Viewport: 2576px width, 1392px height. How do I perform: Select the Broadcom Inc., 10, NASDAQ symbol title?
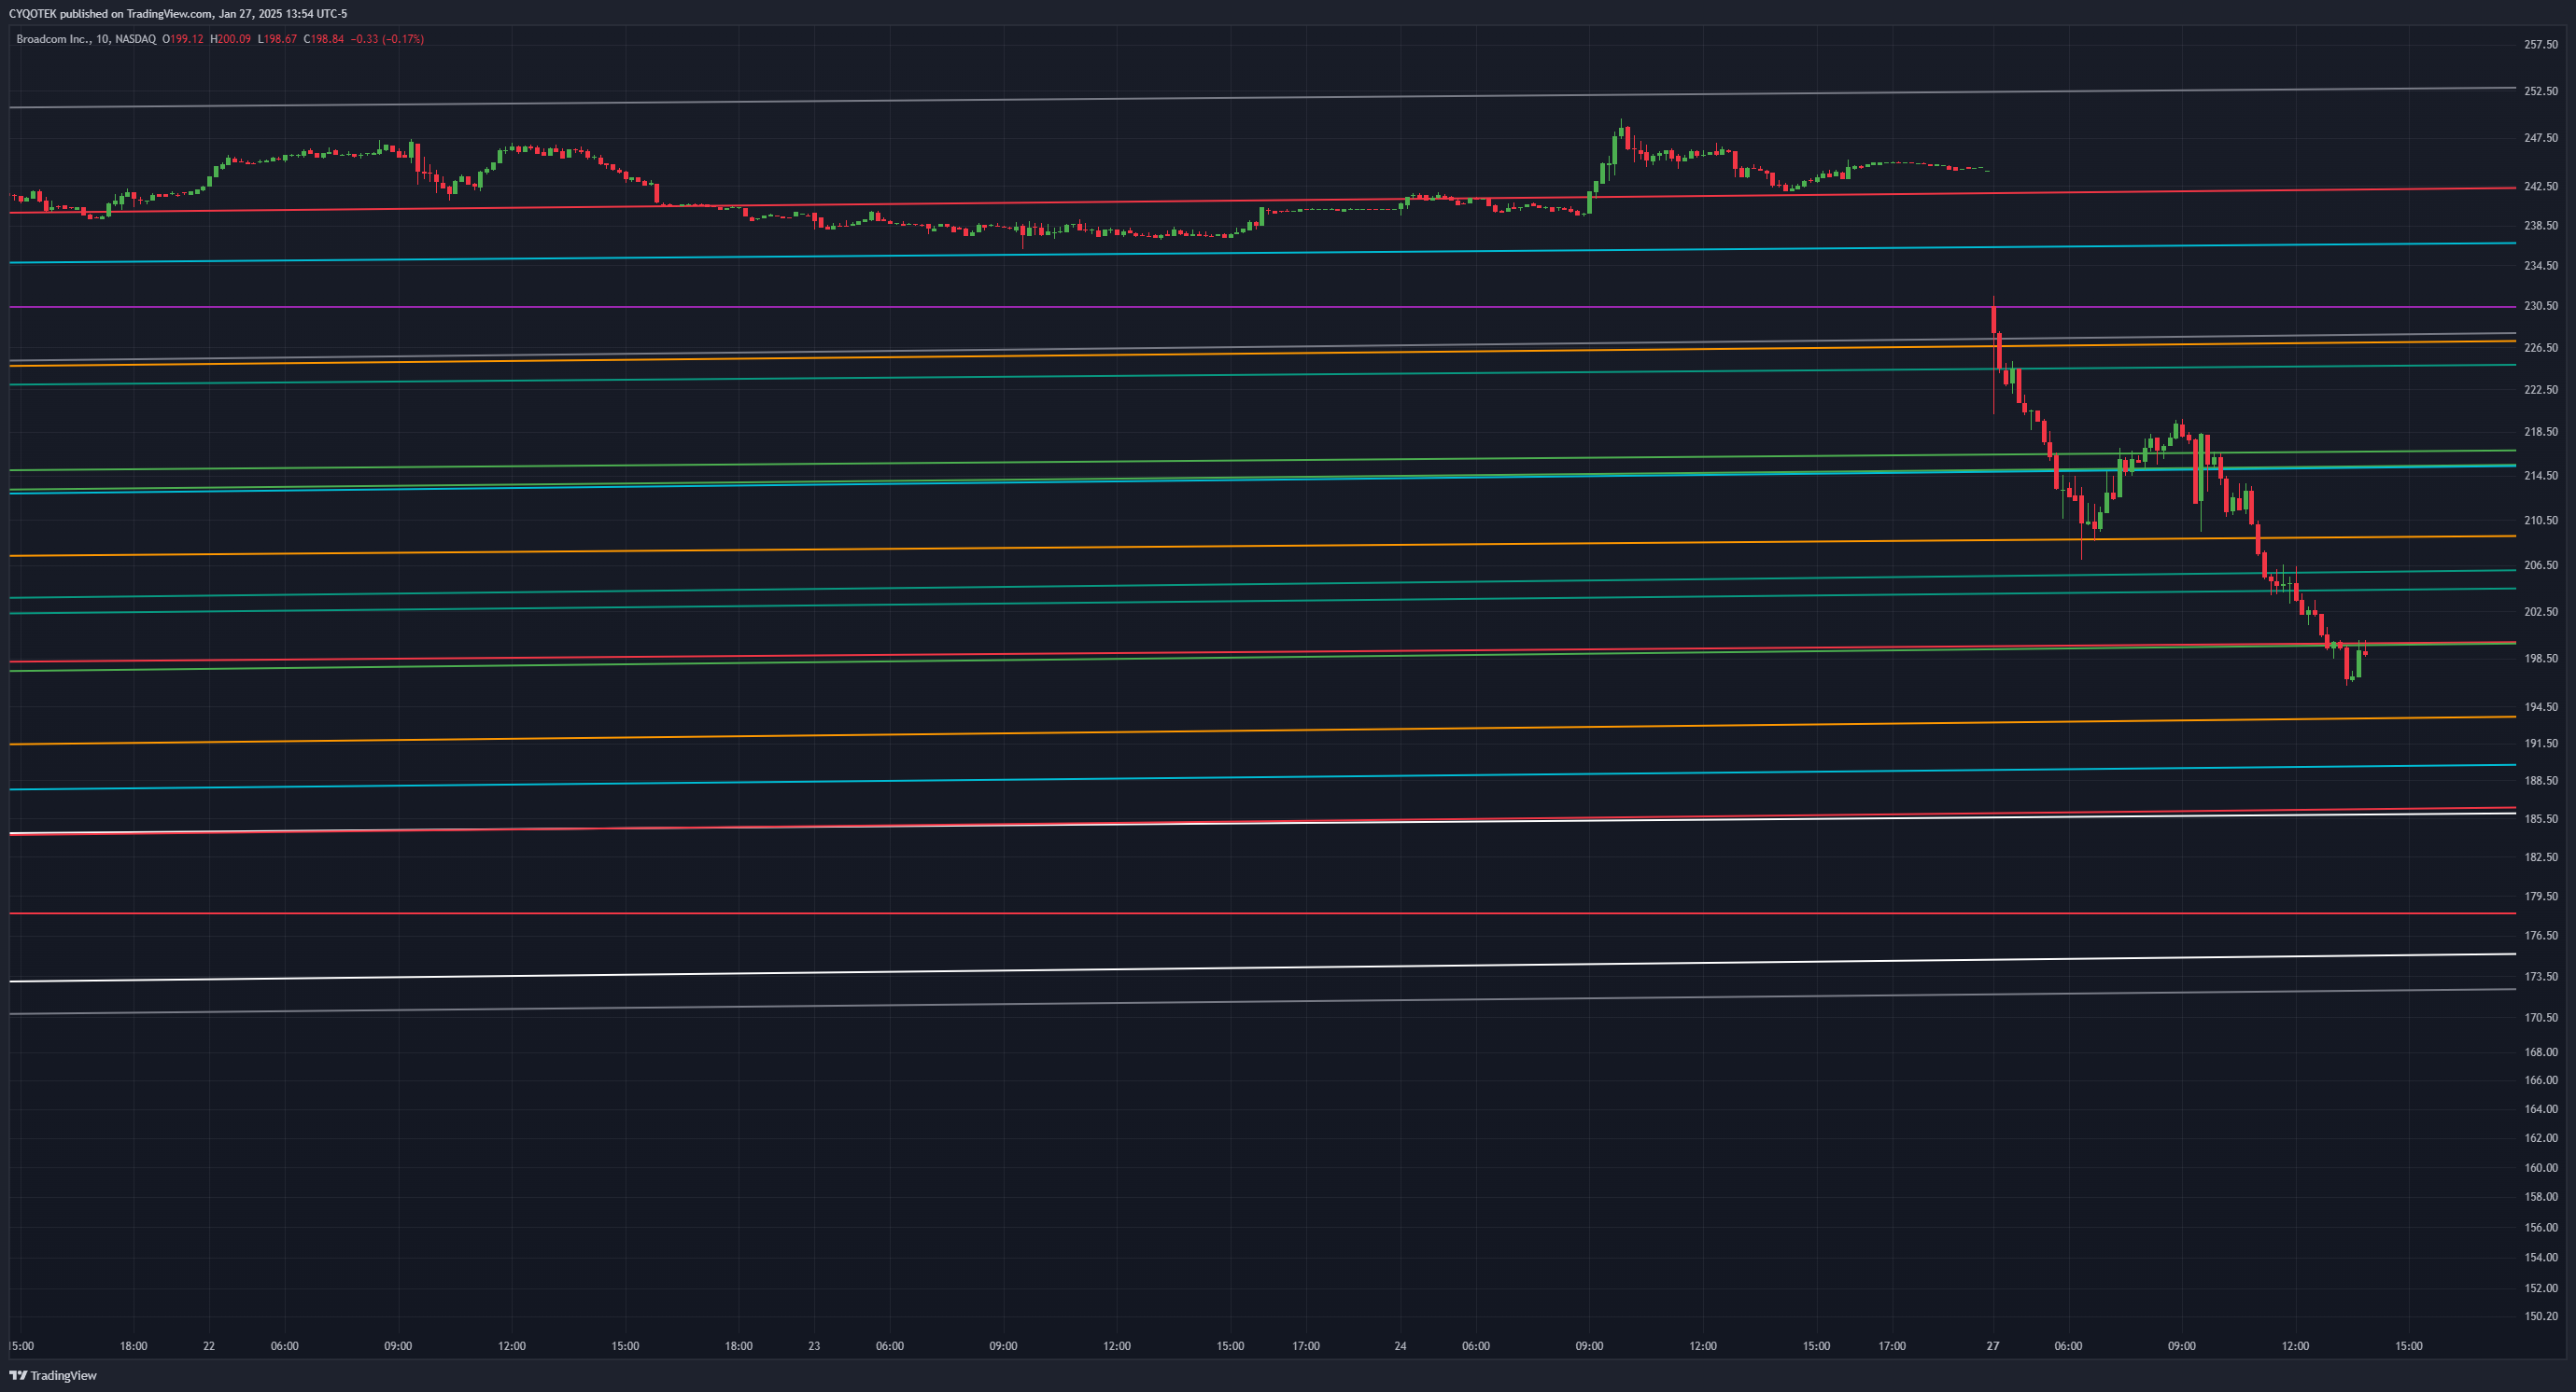point(86,39)
